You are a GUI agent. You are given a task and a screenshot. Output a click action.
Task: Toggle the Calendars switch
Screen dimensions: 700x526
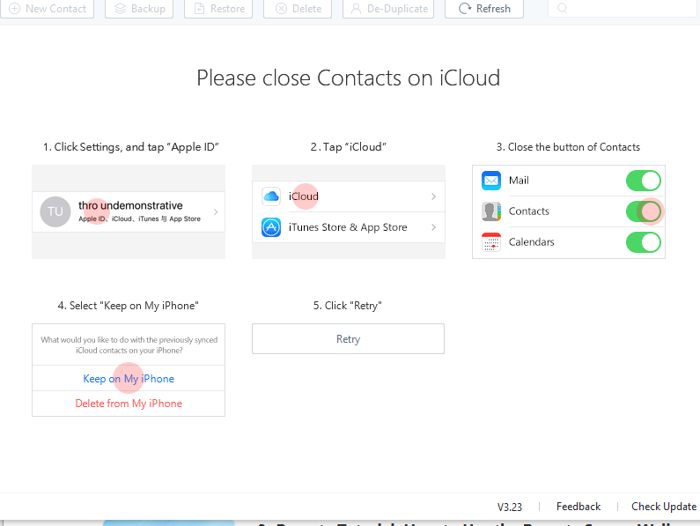(x=644, y=242)
